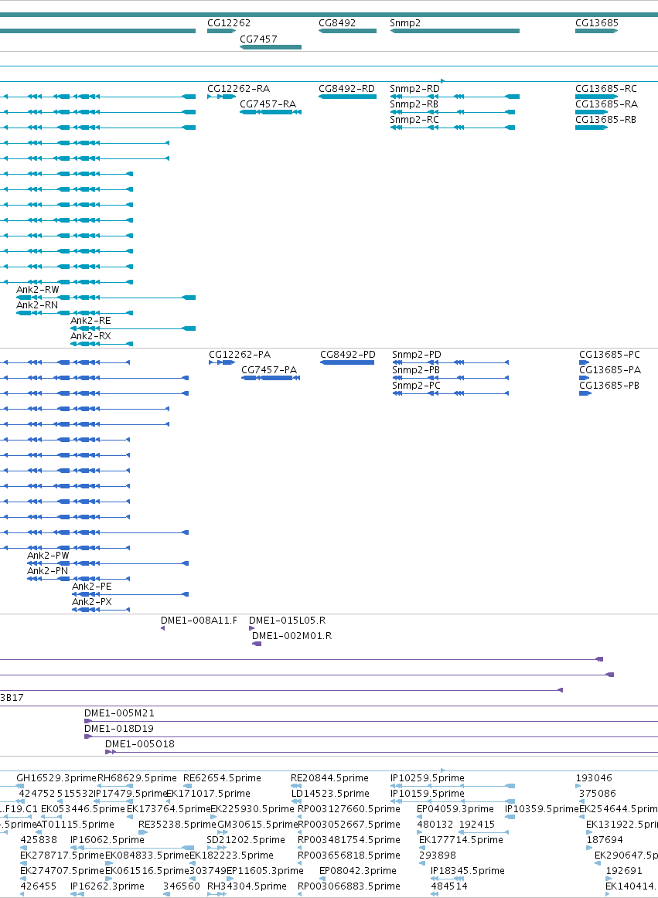Open cDNA EP04059.3prime

(x=455, y=808)
